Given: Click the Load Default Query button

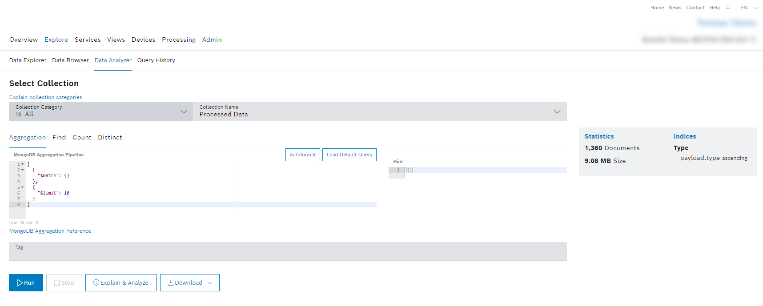Looking at the screenshot, I should (x=349, y=155).
